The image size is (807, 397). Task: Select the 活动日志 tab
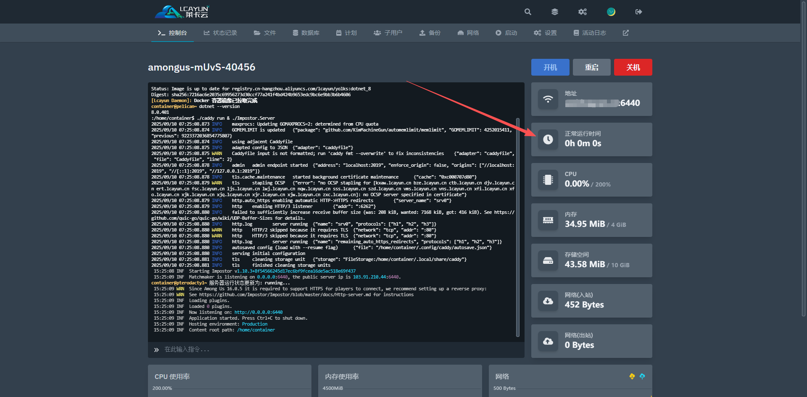pyautogui.click(x=590, y=33)
